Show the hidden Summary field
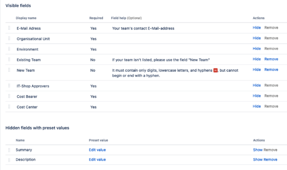The image size is (287, 170). pos(258,150)
